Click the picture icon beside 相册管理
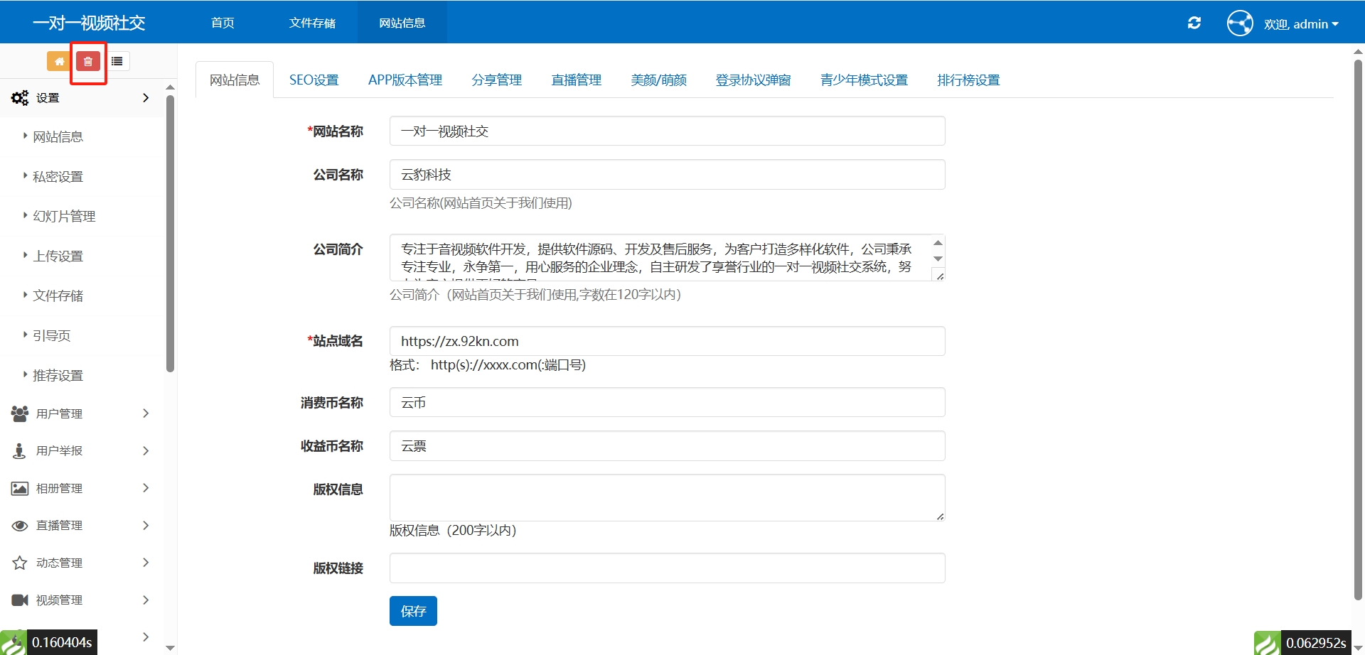 [x=20, y=488]
